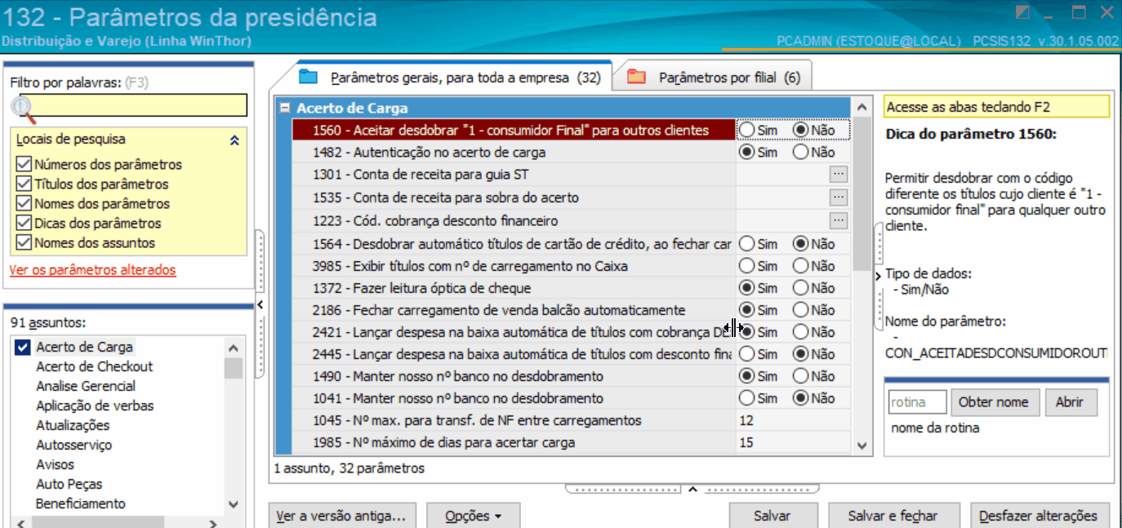Switch to Parâmetros por filial tab

[714, 78]
